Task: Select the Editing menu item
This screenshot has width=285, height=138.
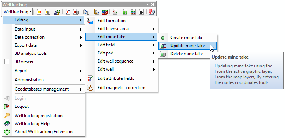Action: pos(43,20)
